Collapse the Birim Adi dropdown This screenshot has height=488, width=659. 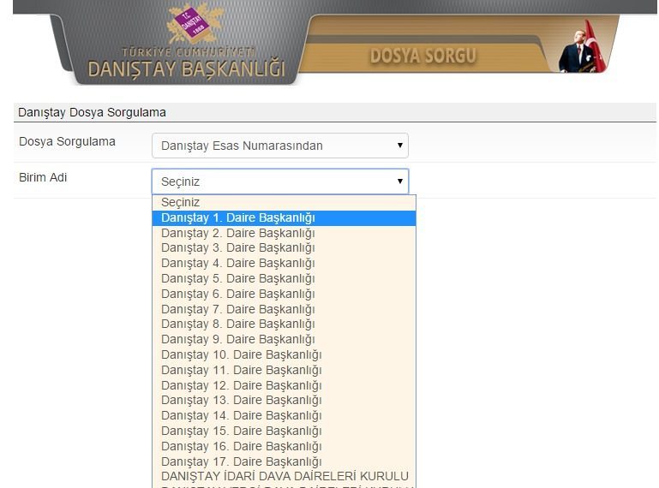(x=279, y=182)
